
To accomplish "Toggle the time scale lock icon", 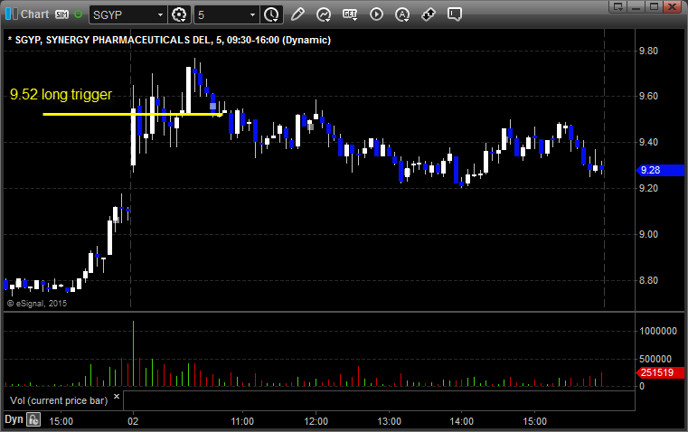I will point(33,419).
